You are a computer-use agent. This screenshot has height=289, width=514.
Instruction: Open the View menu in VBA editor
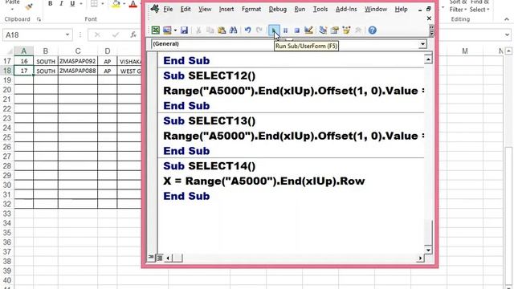click(205, 9)
